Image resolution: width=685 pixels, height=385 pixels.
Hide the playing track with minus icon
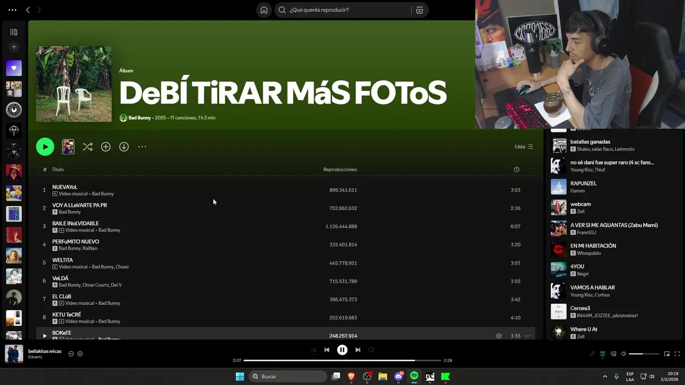(x=71, y=354)
